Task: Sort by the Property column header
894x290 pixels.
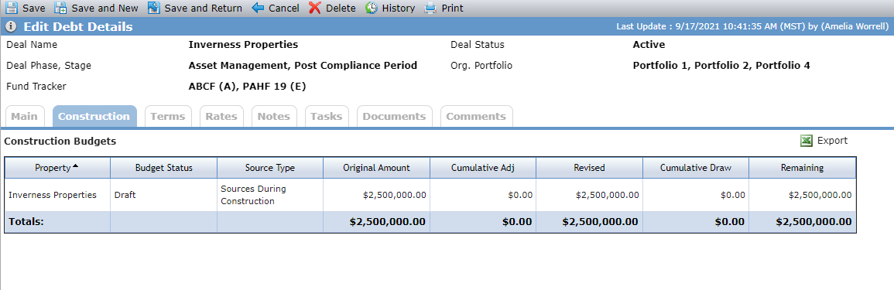Action: (57, 168)
